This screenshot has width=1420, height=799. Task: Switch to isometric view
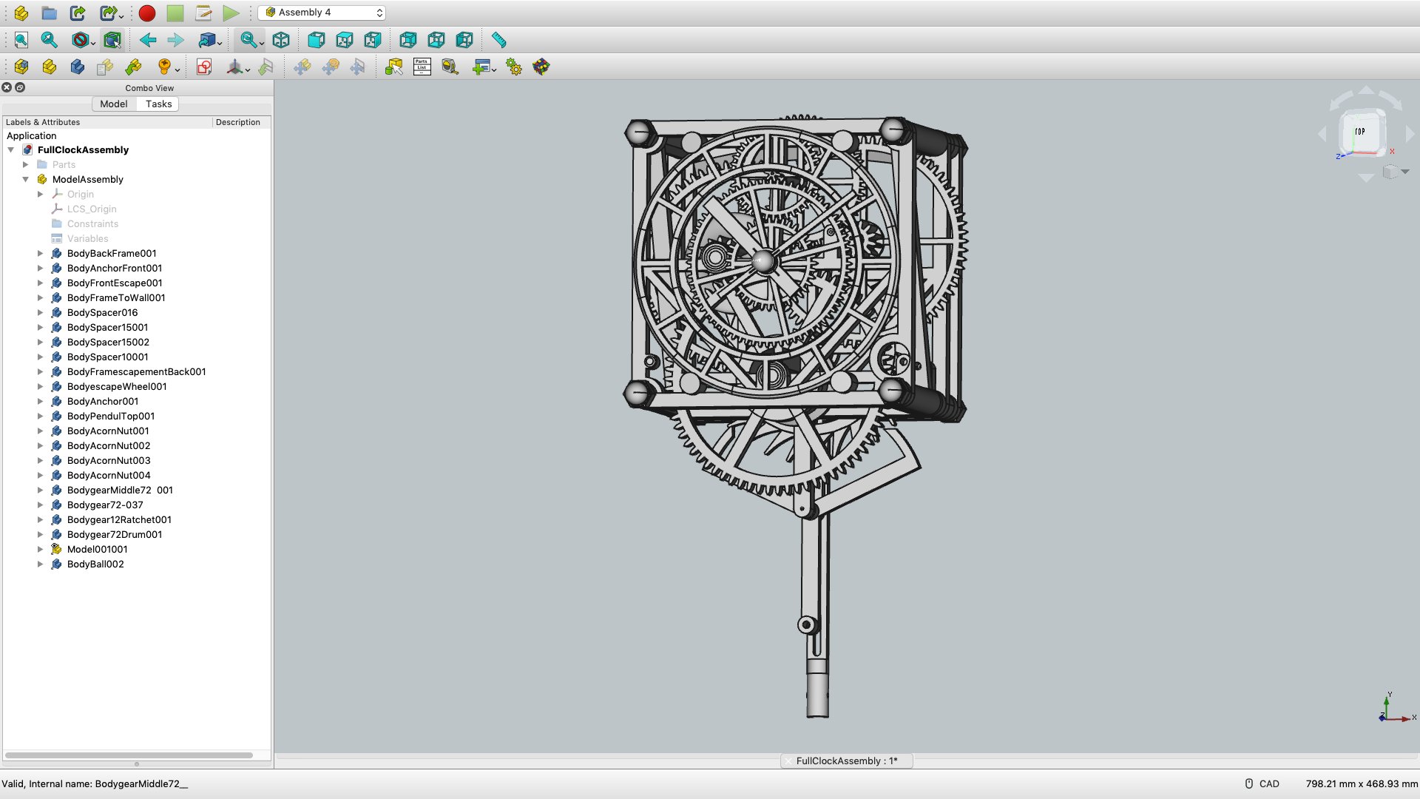pos(281,40)
